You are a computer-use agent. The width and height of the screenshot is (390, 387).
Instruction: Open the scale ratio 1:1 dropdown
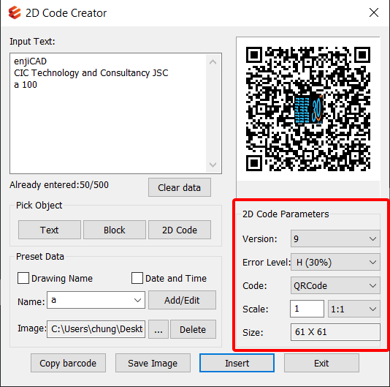tap(354, 309)
